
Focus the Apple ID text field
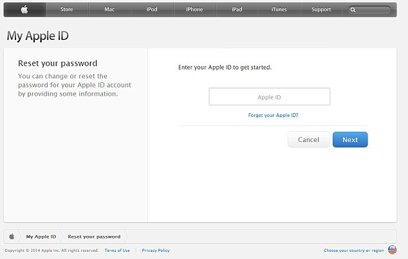coord(269,97)
